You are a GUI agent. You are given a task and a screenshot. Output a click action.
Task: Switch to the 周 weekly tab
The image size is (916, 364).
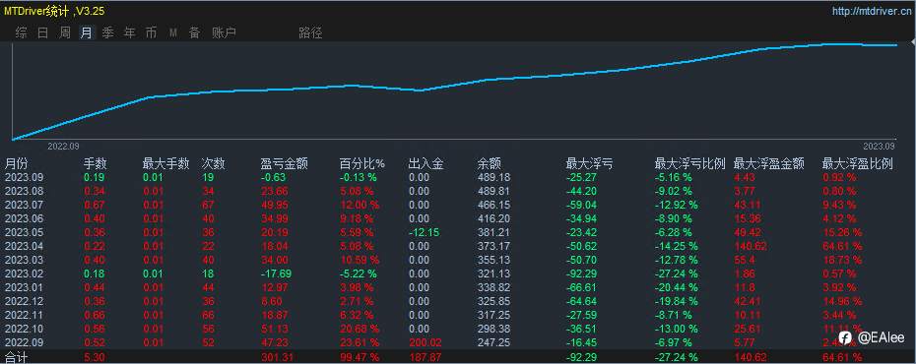pyautogui.click(x=64, y=32)
